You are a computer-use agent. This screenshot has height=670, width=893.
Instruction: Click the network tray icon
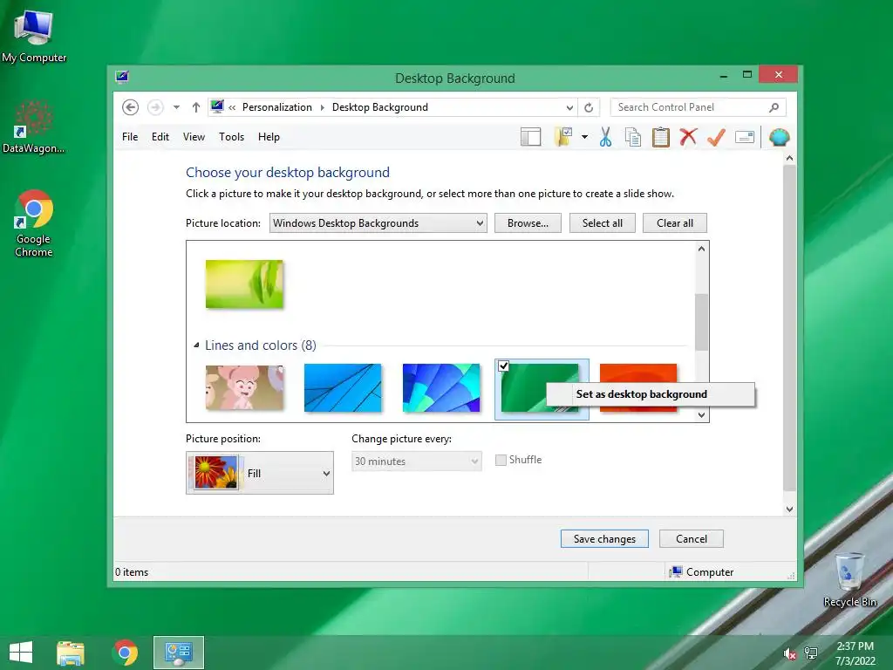click(x=810, y=653)
